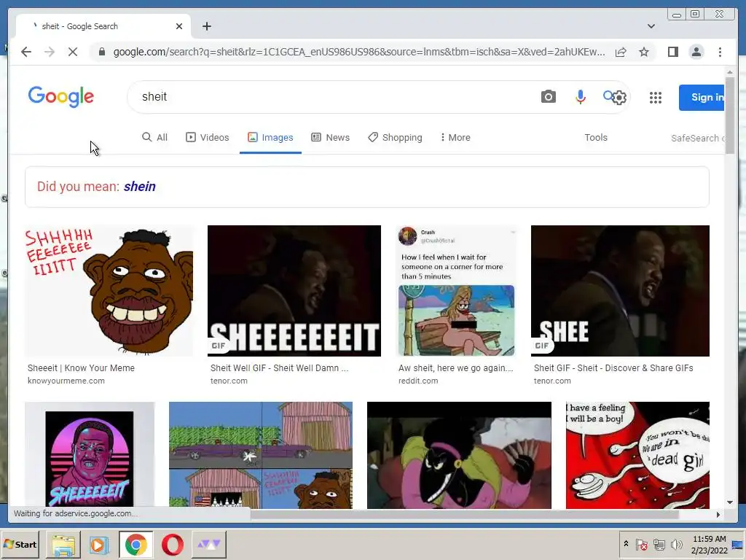Click the horizontal scrollbar right arrow
This screenshot has width=746, height=560.
pos(718,514)
